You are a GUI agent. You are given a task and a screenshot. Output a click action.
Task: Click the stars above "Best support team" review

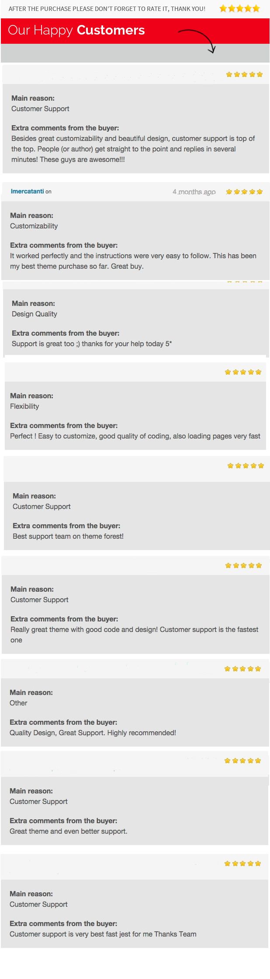pyautogui.click(x=246, y=466)
